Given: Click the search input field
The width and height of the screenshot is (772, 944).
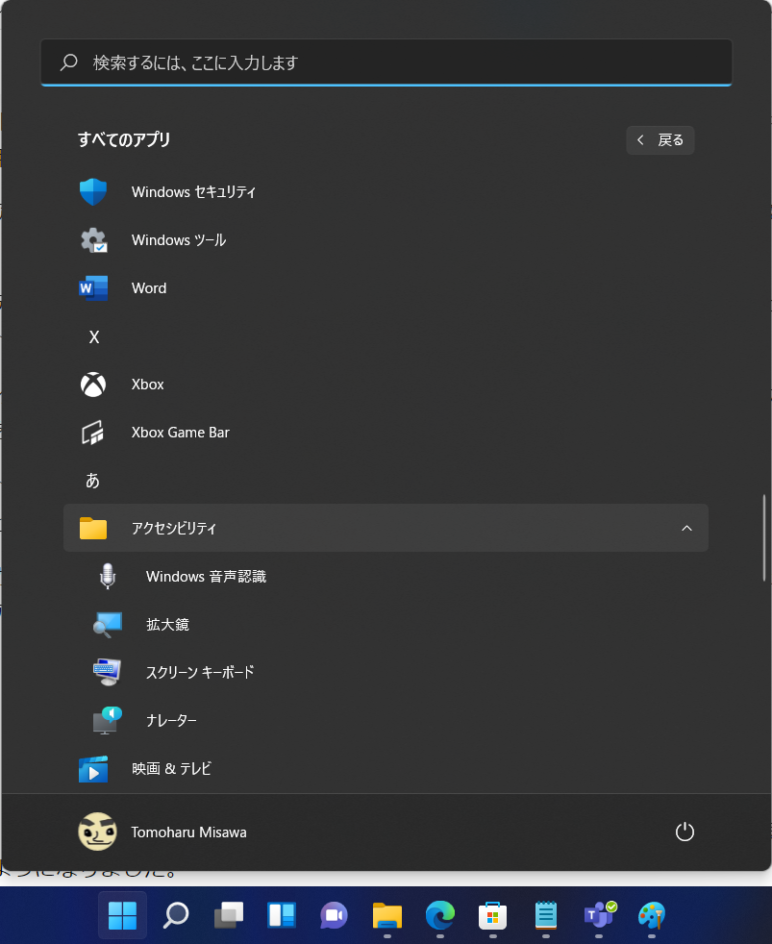Looking at the screenshot, I should pyautogui.click(x=386, y=62).
